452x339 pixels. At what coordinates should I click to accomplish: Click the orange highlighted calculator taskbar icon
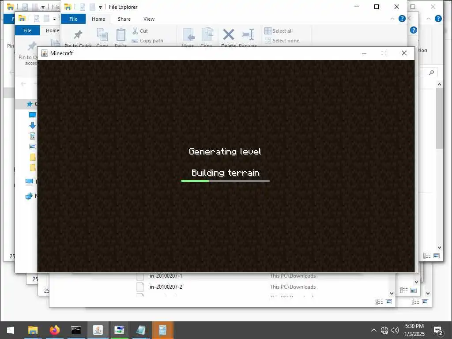pyautogui.click(x=162, y=330)
